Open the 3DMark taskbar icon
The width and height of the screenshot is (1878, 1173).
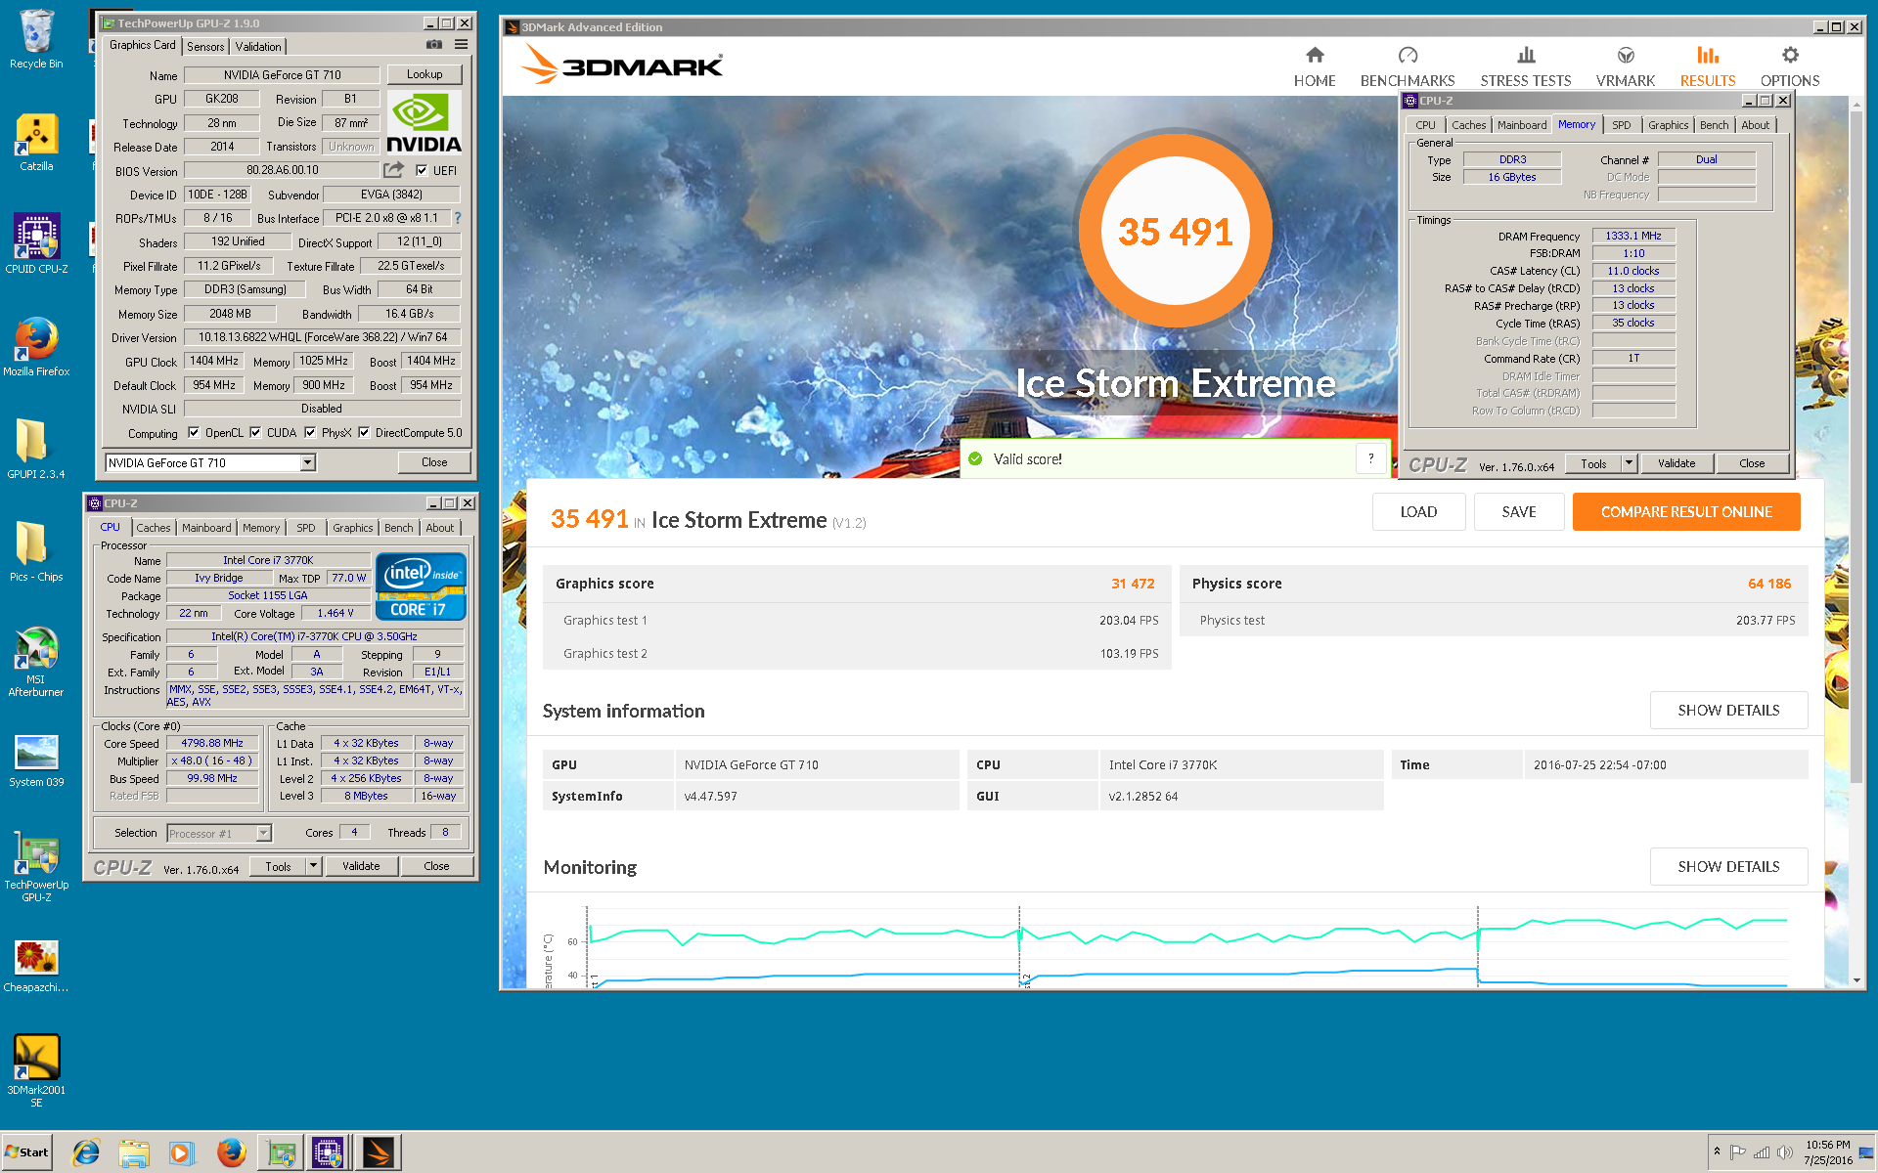coord(378,1153)
